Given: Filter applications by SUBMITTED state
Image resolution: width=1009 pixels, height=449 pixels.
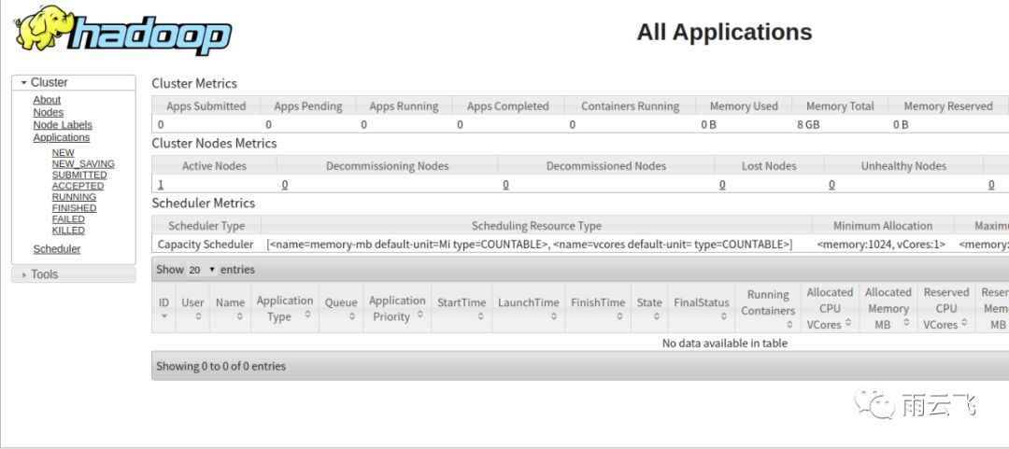Looking at the screenshot, I should [x=79, y=175].
